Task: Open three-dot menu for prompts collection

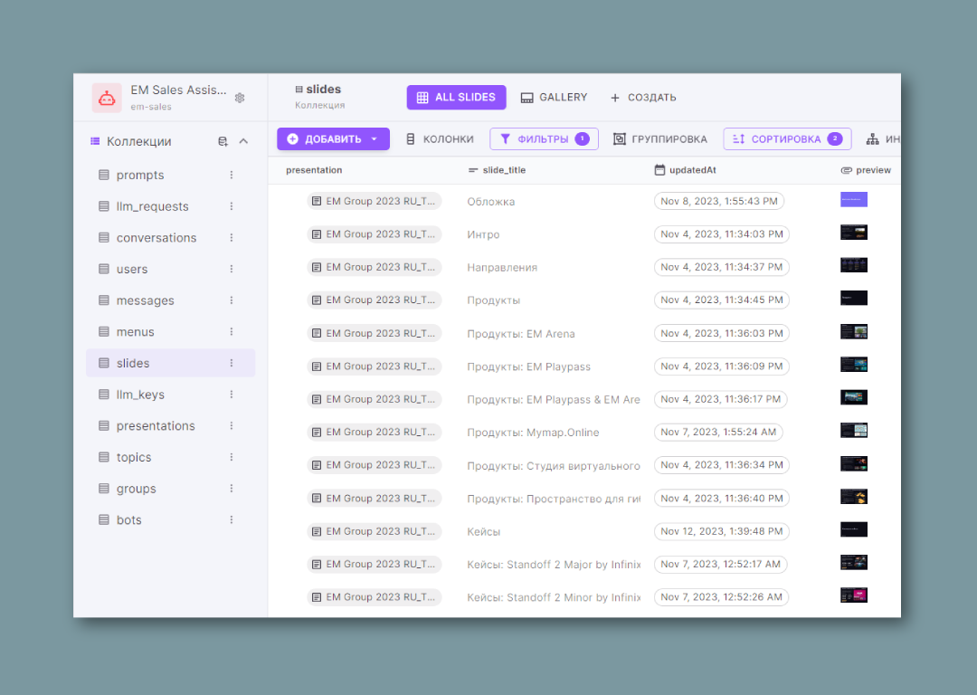Action: tap(232, 175)
